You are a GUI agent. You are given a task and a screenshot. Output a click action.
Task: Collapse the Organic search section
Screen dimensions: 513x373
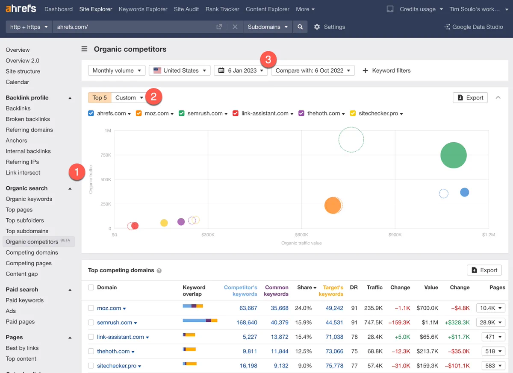[70, 188]
